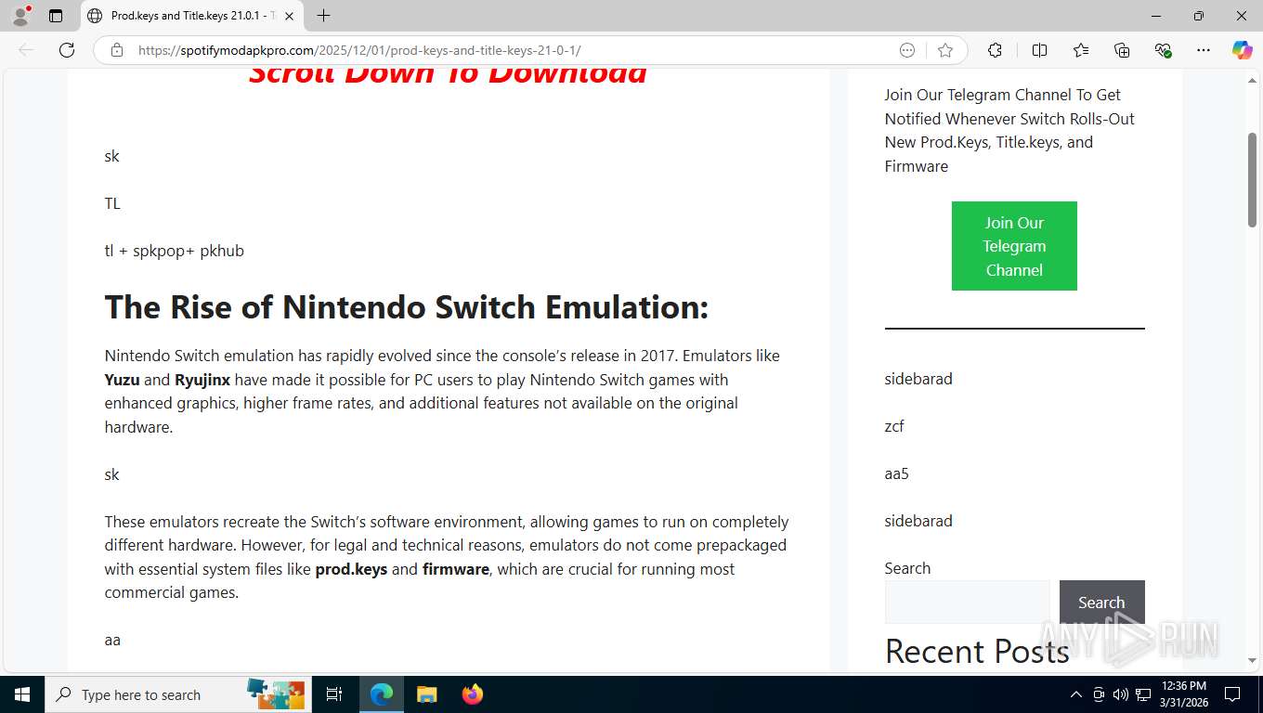Open Task View on the taskbar

click(x=334, y=694)
